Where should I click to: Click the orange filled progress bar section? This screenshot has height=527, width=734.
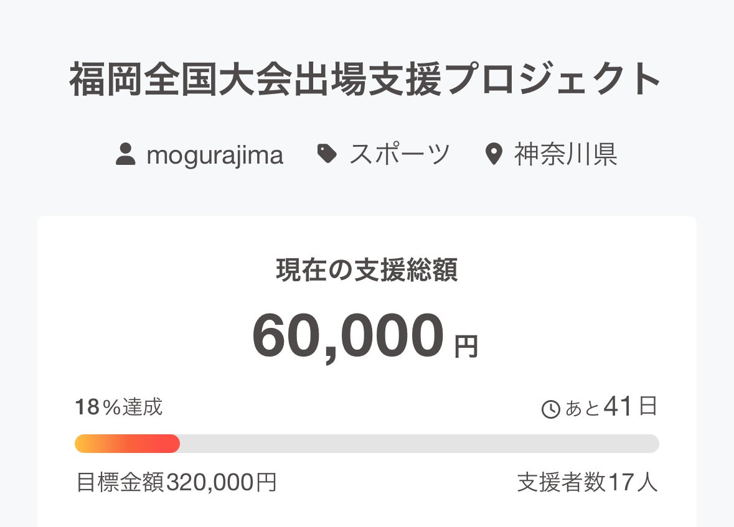pyautogui.click(x=127, y=444)
